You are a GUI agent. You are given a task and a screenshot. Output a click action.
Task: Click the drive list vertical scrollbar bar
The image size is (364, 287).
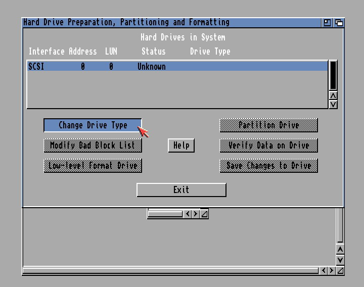[x=333, y=75]
